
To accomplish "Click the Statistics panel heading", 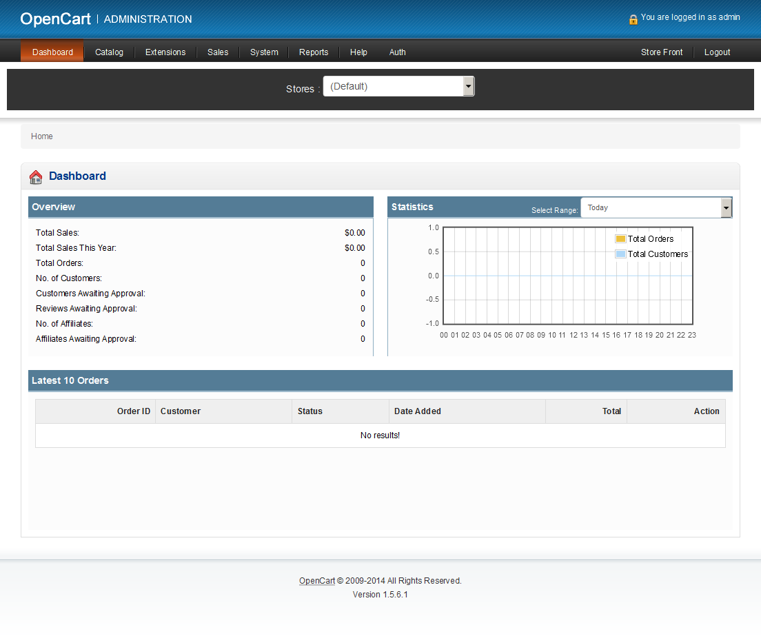I will 412,207.
